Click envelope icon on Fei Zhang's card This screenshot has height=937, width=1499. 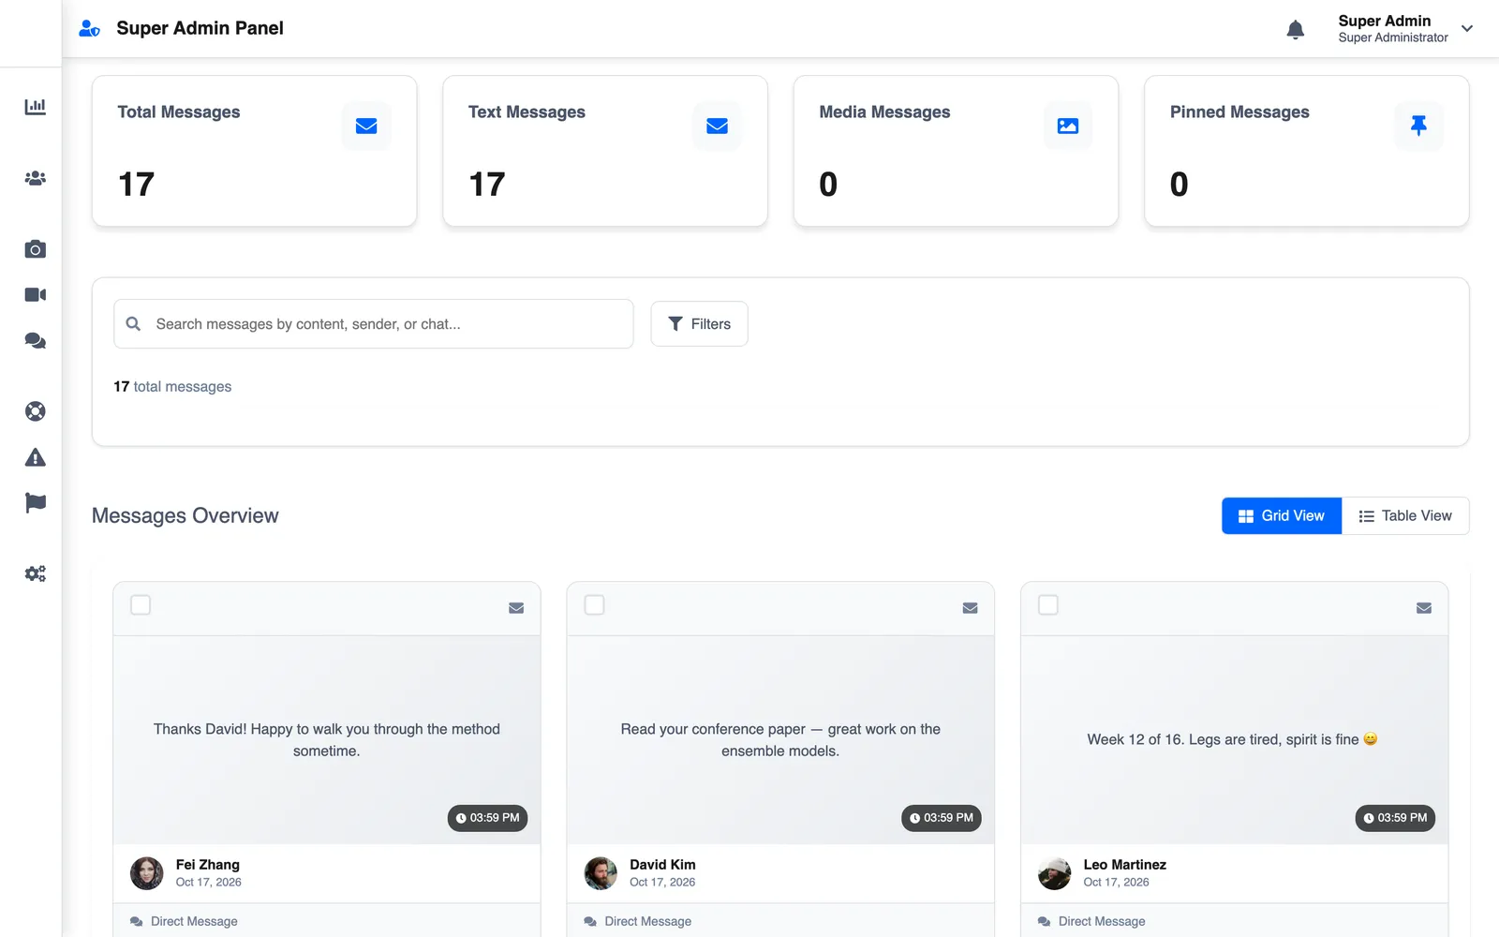click(x=516, y=608)
